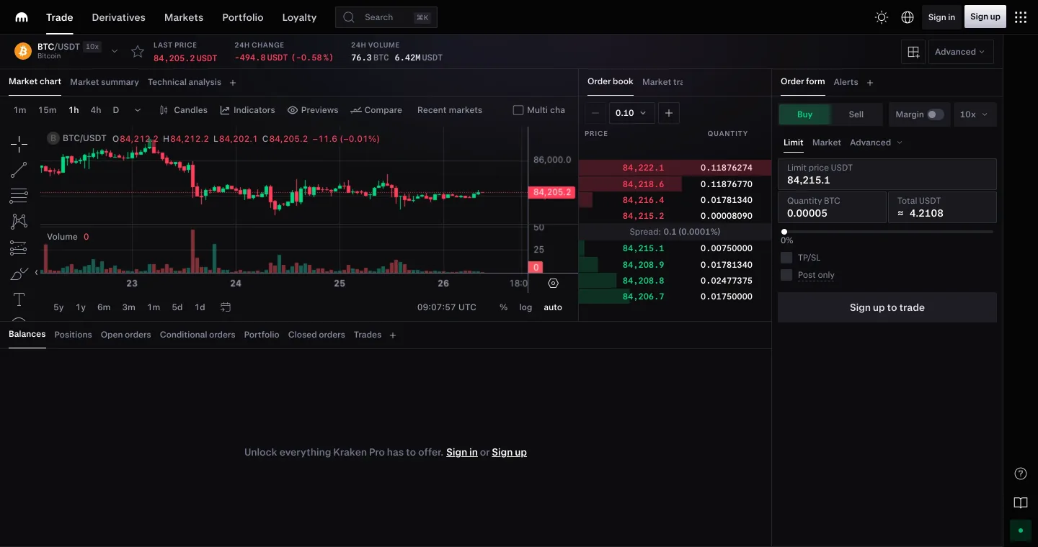The width and height of the screenshot is (1038, 547).
Task: Click add widget layout grid icon
Action: click(x=913, y=52)
